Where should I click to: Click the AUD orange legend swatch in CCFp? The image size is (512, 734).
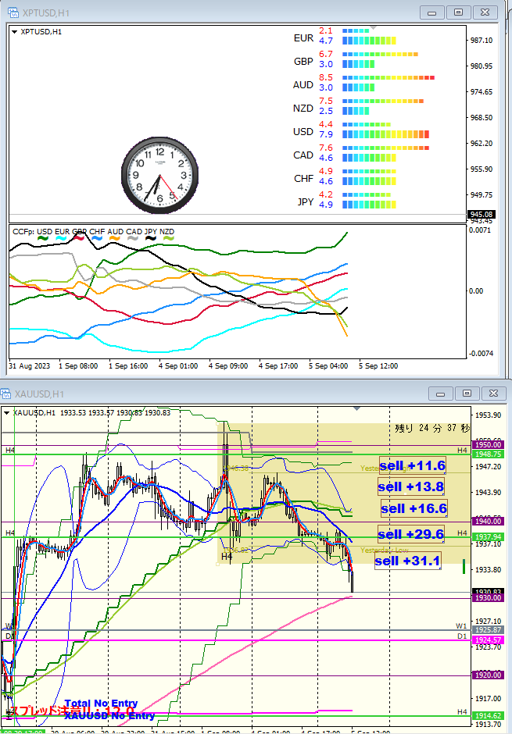pyautogui.click(x=115, y=238)
